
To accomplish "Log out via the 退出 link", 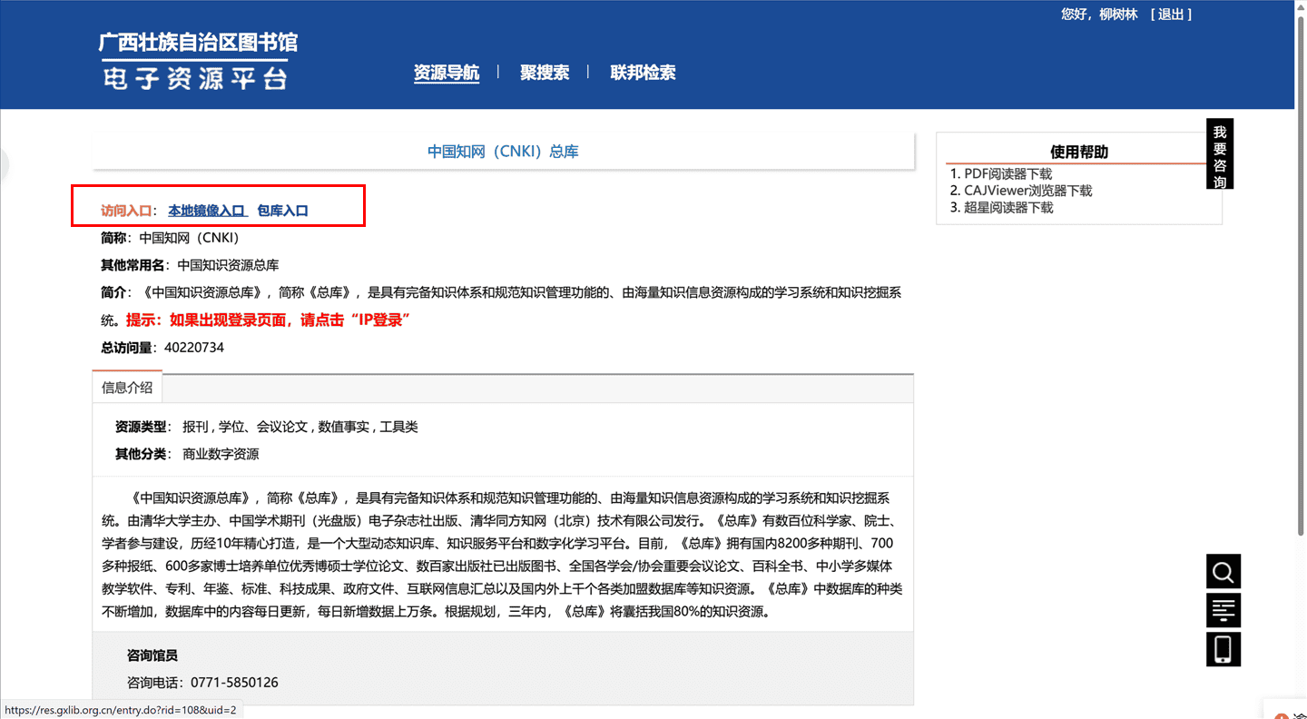I will point(1170,15).
